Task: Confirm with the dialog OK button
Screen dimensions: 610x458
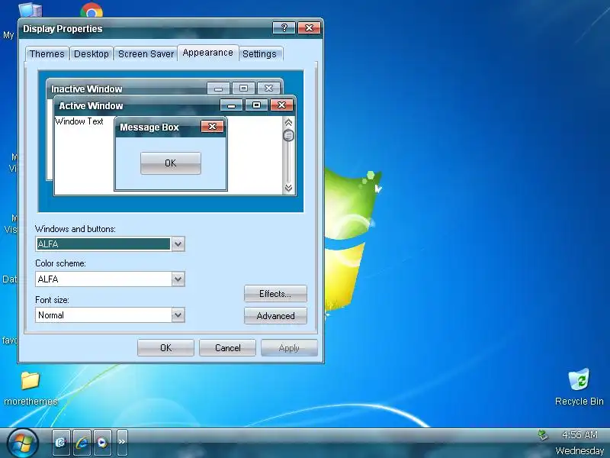Action: click(165, 348)
